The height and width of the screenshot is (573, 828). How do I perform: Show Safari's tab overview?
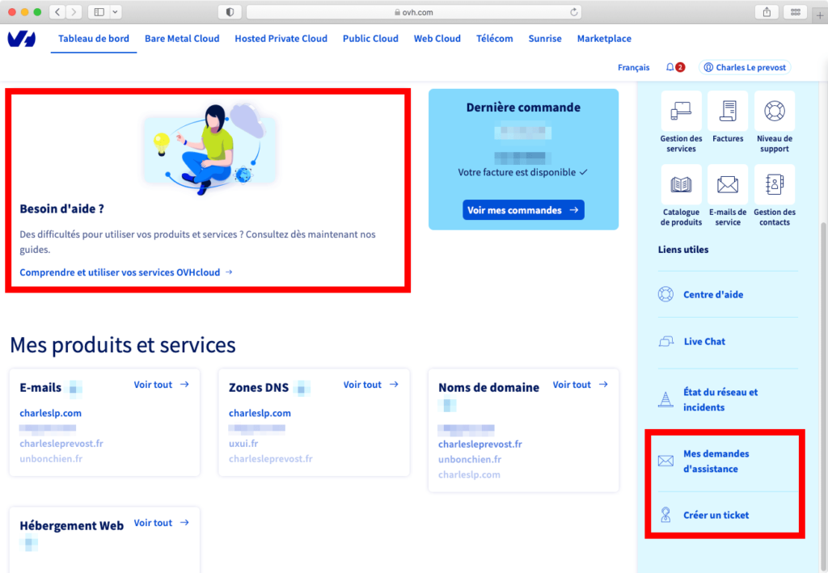click(796, 11)
